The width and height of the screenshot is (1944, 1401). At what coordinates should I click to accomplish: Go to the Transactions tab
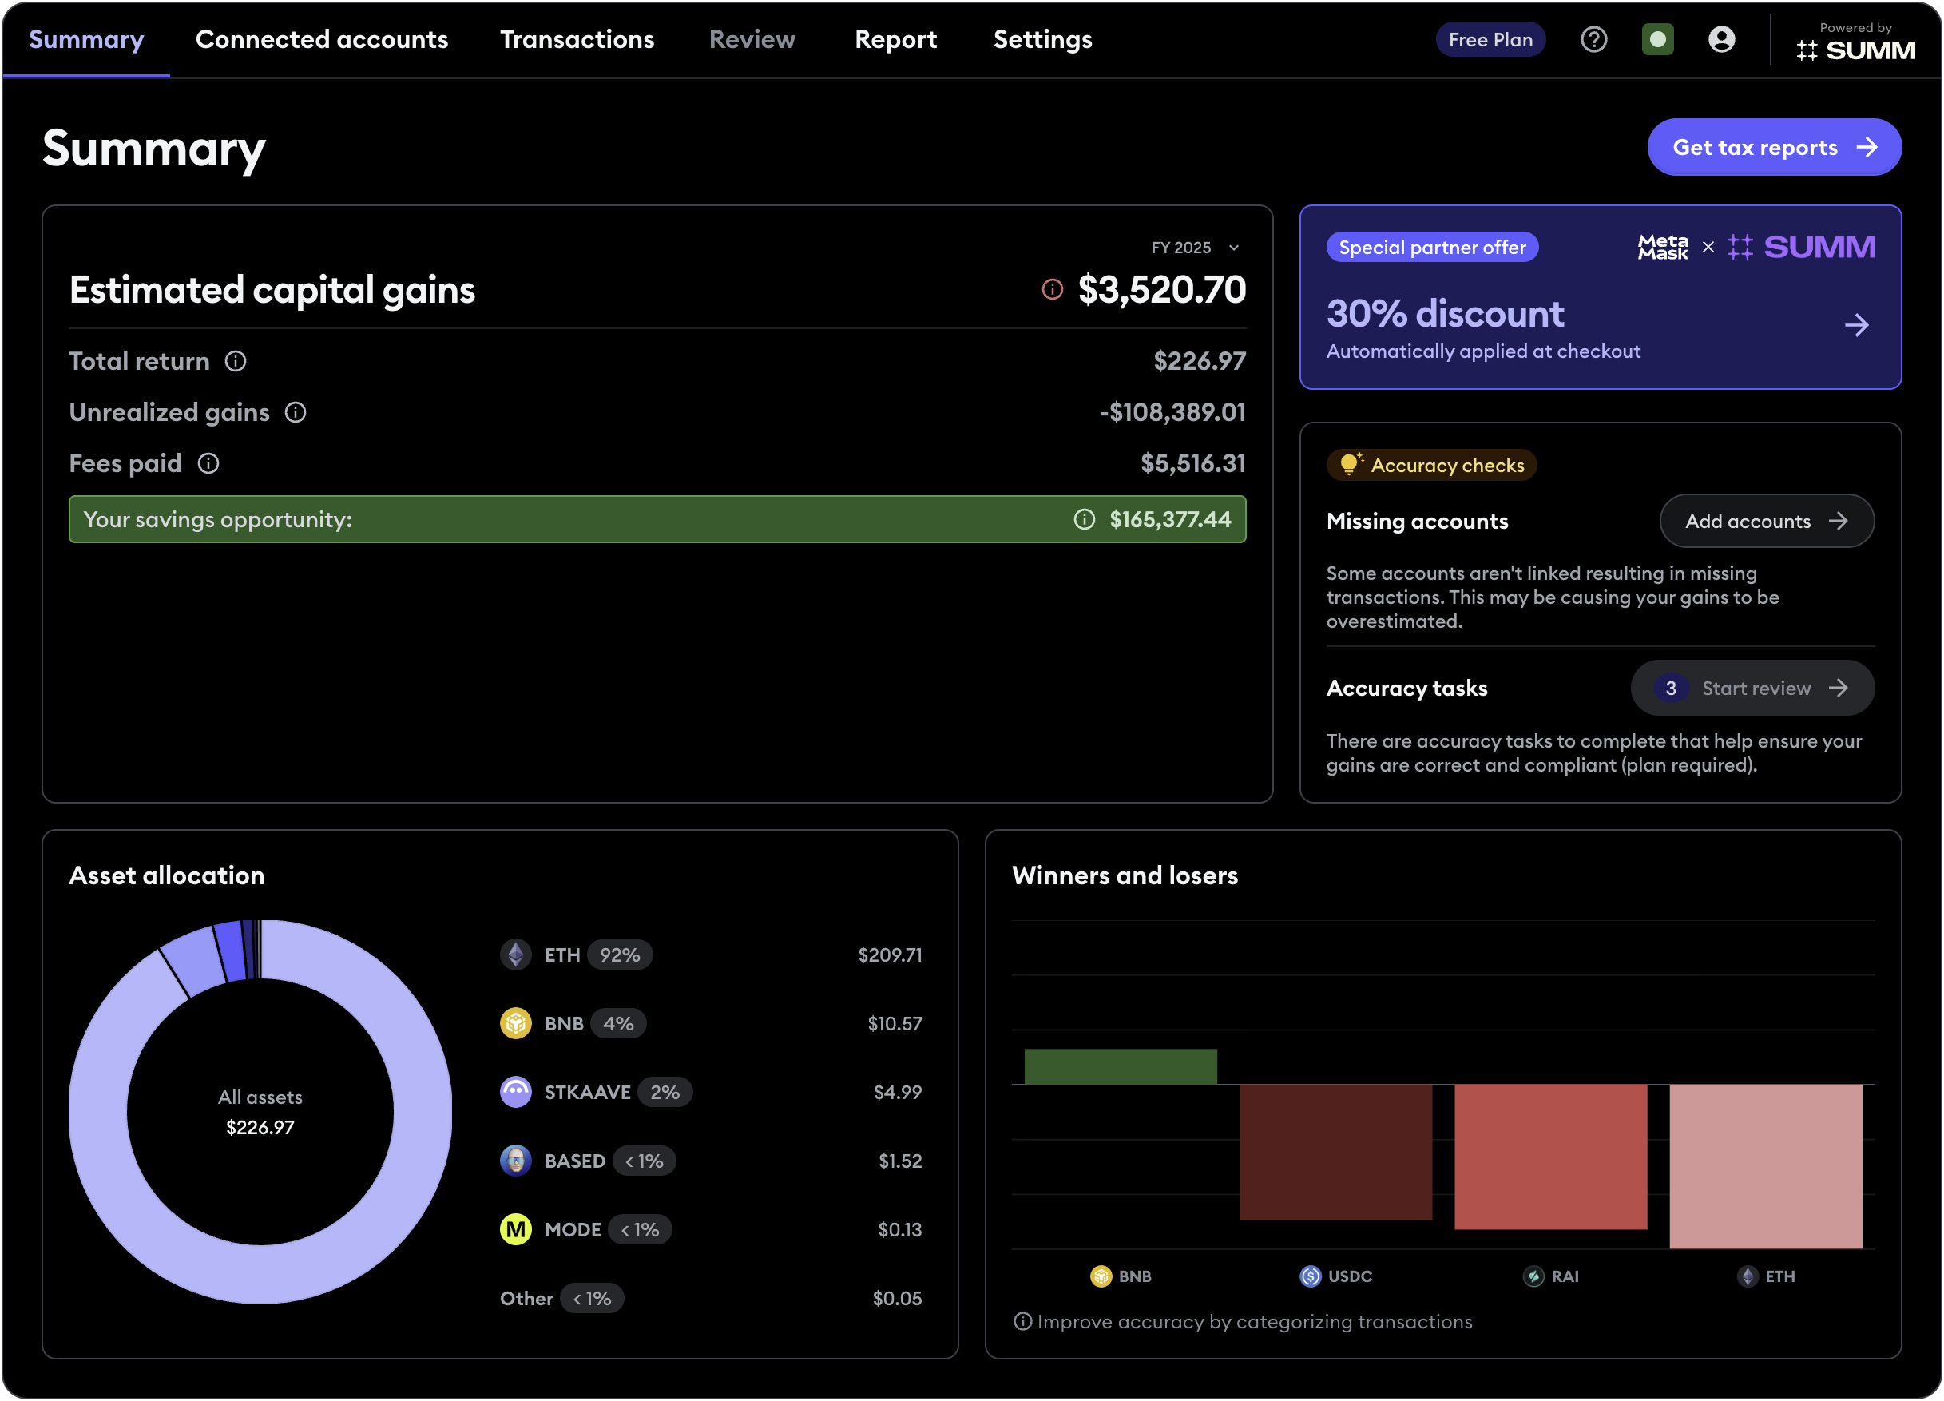tap(577, 39)
